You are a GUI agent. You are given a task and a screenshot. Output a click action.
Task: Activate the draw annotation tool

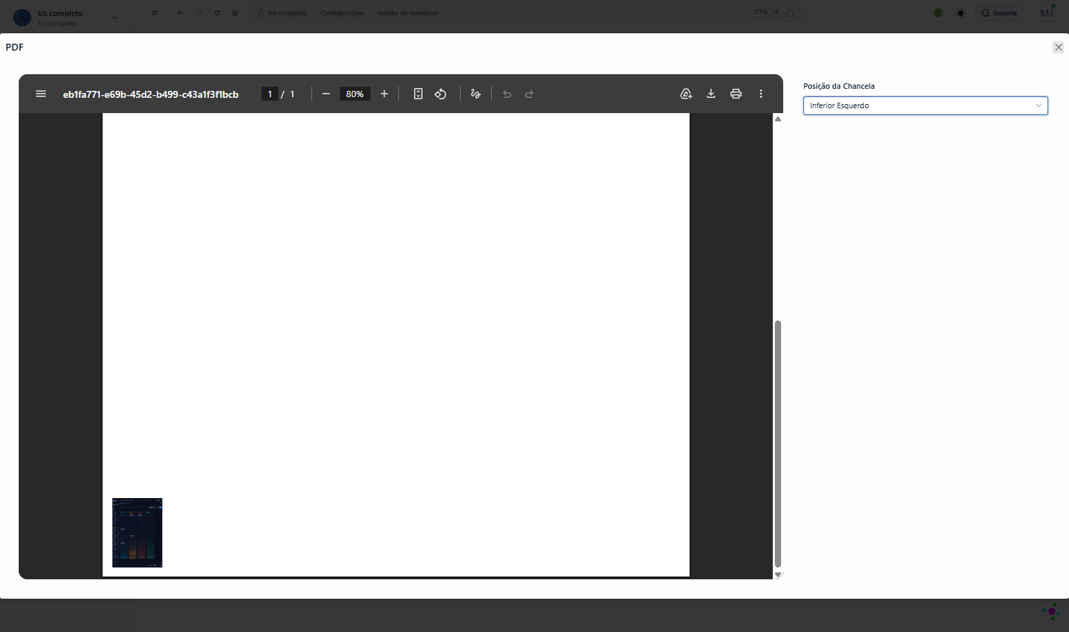476,94
